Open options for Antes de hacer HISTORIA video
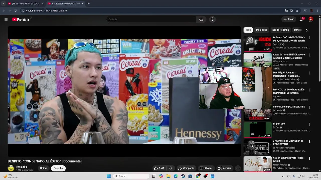 tap(309, 55)
